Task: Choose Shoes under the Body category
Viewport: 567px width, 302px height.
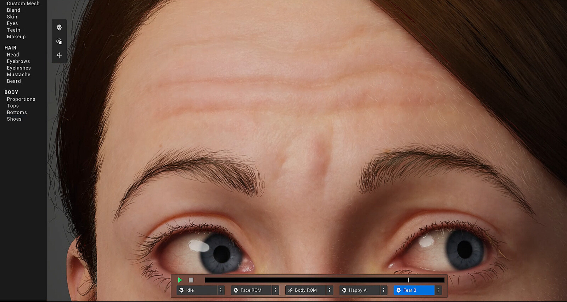Action: [x=14, y=119]
